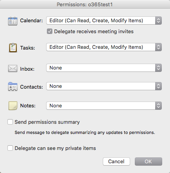170x173 pixels.
Task: Uncheck Delegate receives meeting invites
Action: [50, 31]
